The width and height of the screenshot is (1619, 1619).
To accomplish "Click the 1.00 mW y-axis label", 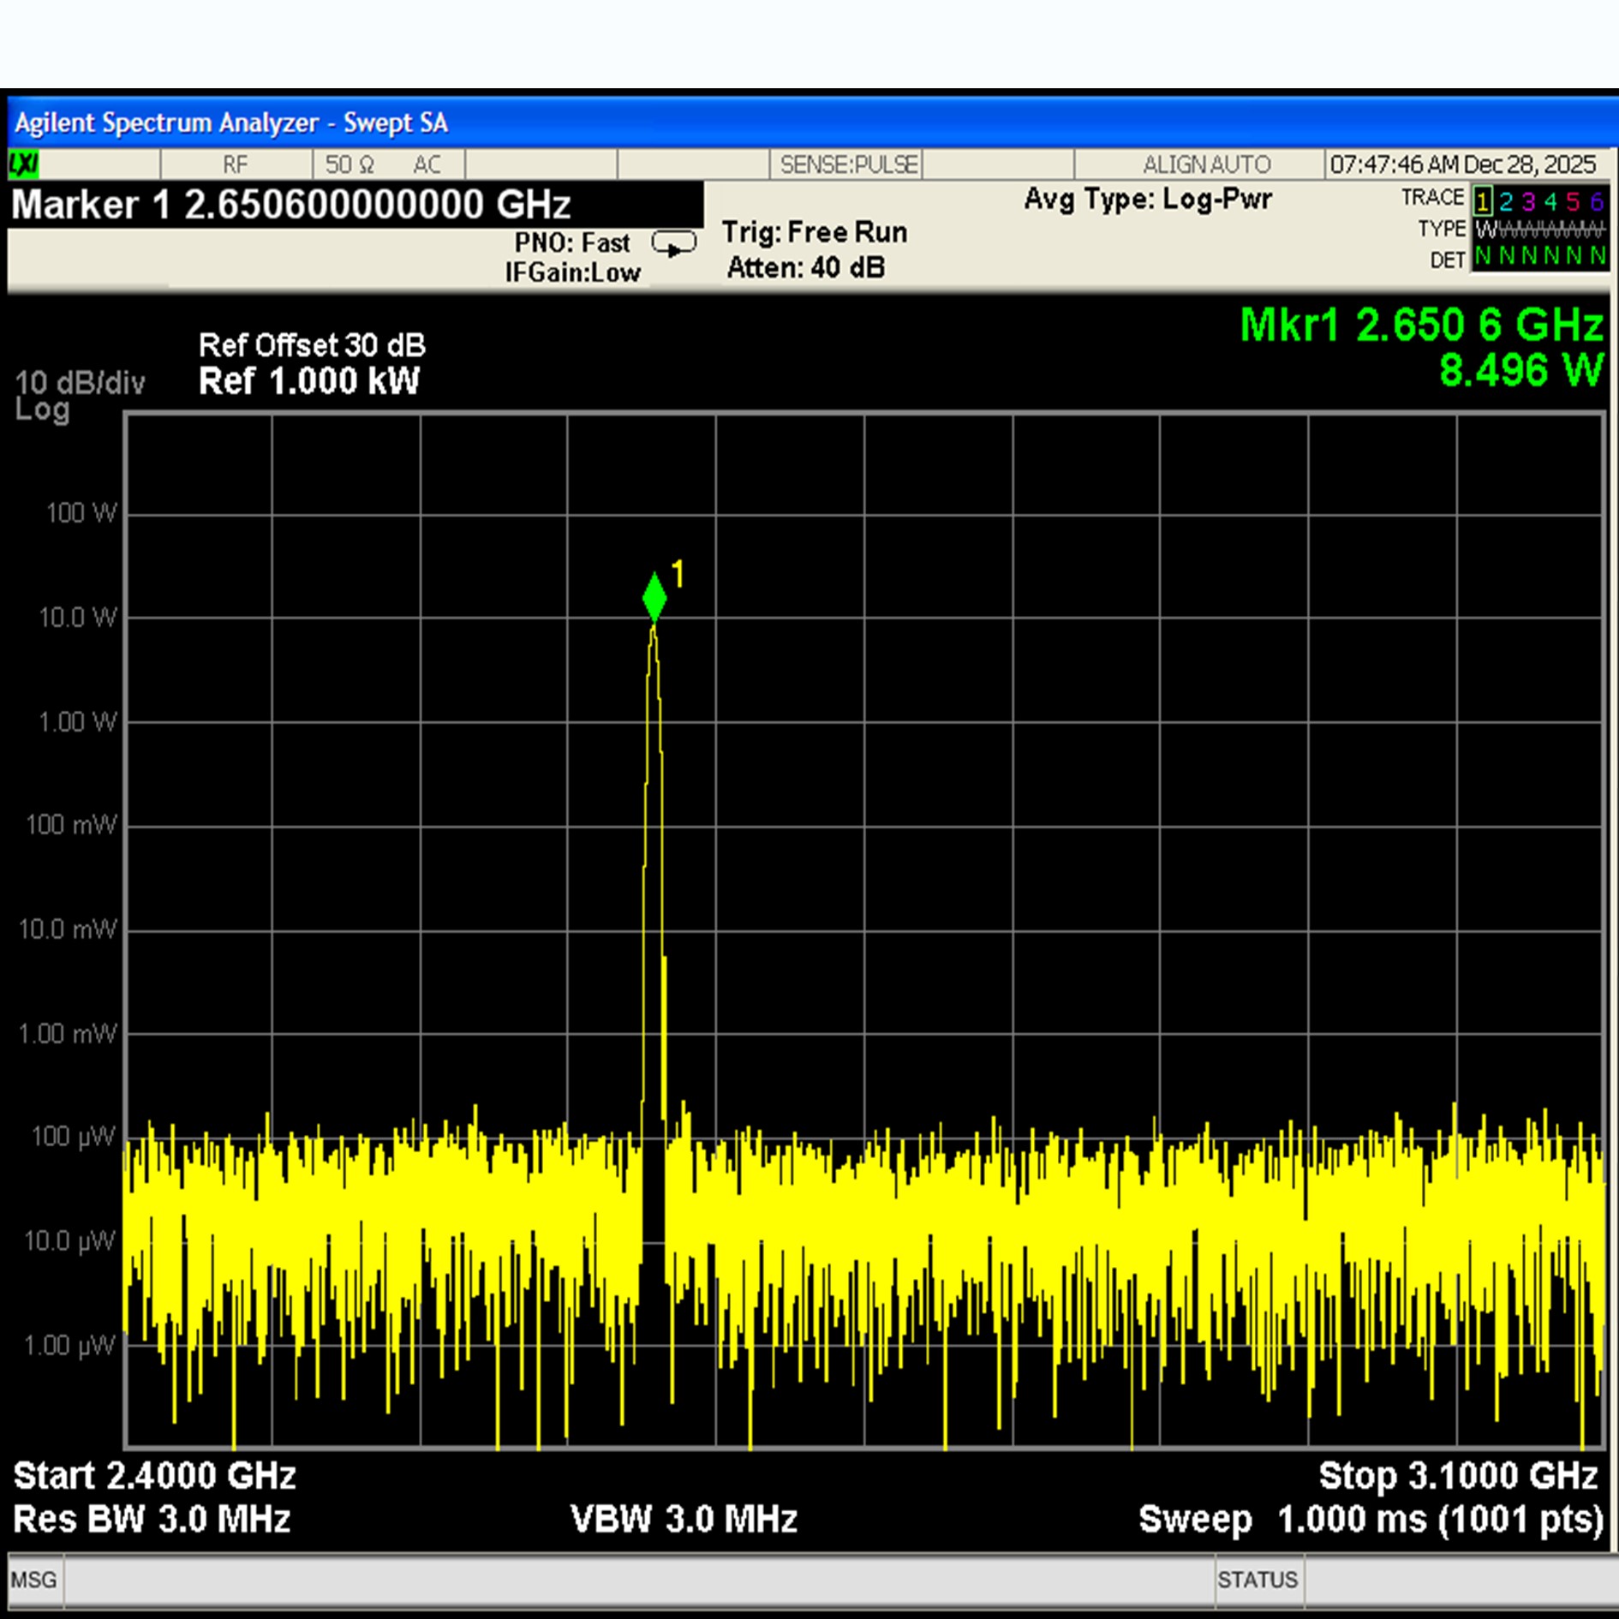I will (x=68, y=1034).
